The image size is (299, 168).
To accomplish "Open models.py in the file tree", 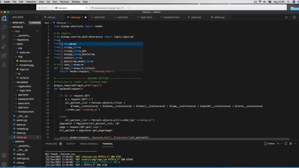I will [22, 129].
